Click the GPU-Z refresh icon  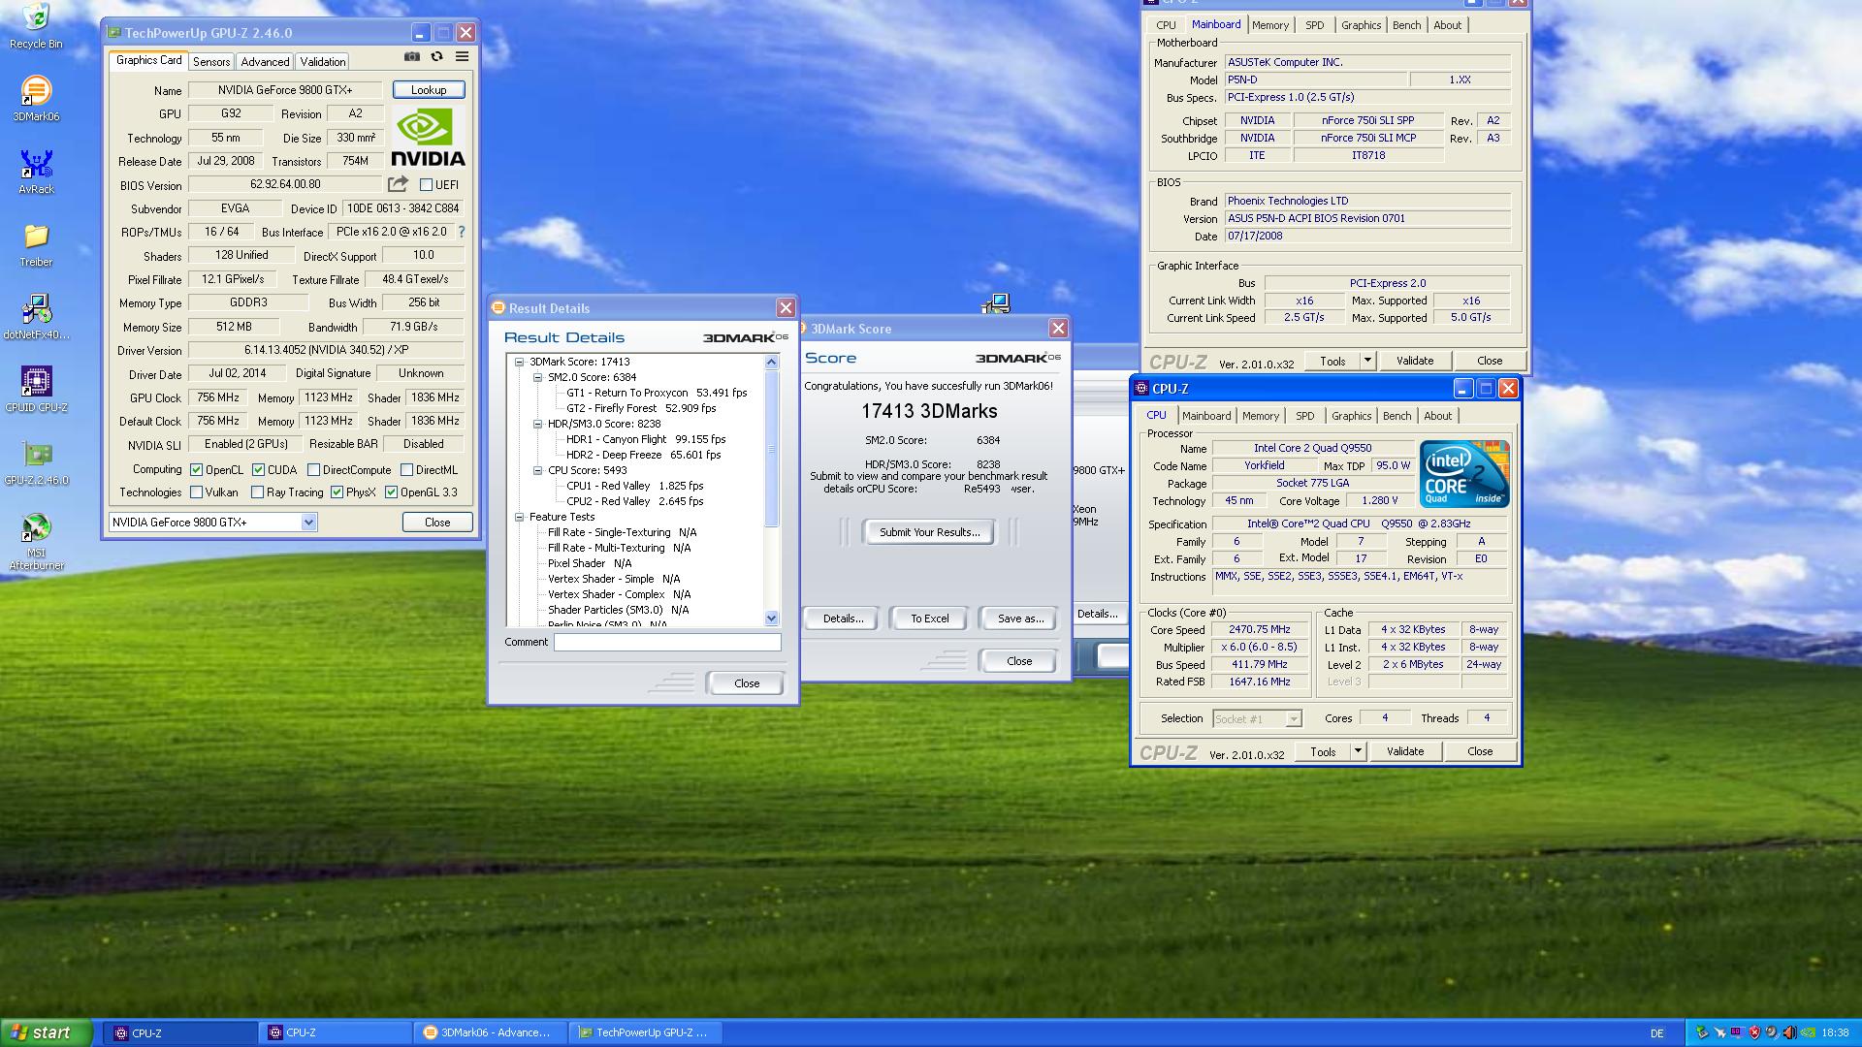pyautogui.click(x=437, y=57)
